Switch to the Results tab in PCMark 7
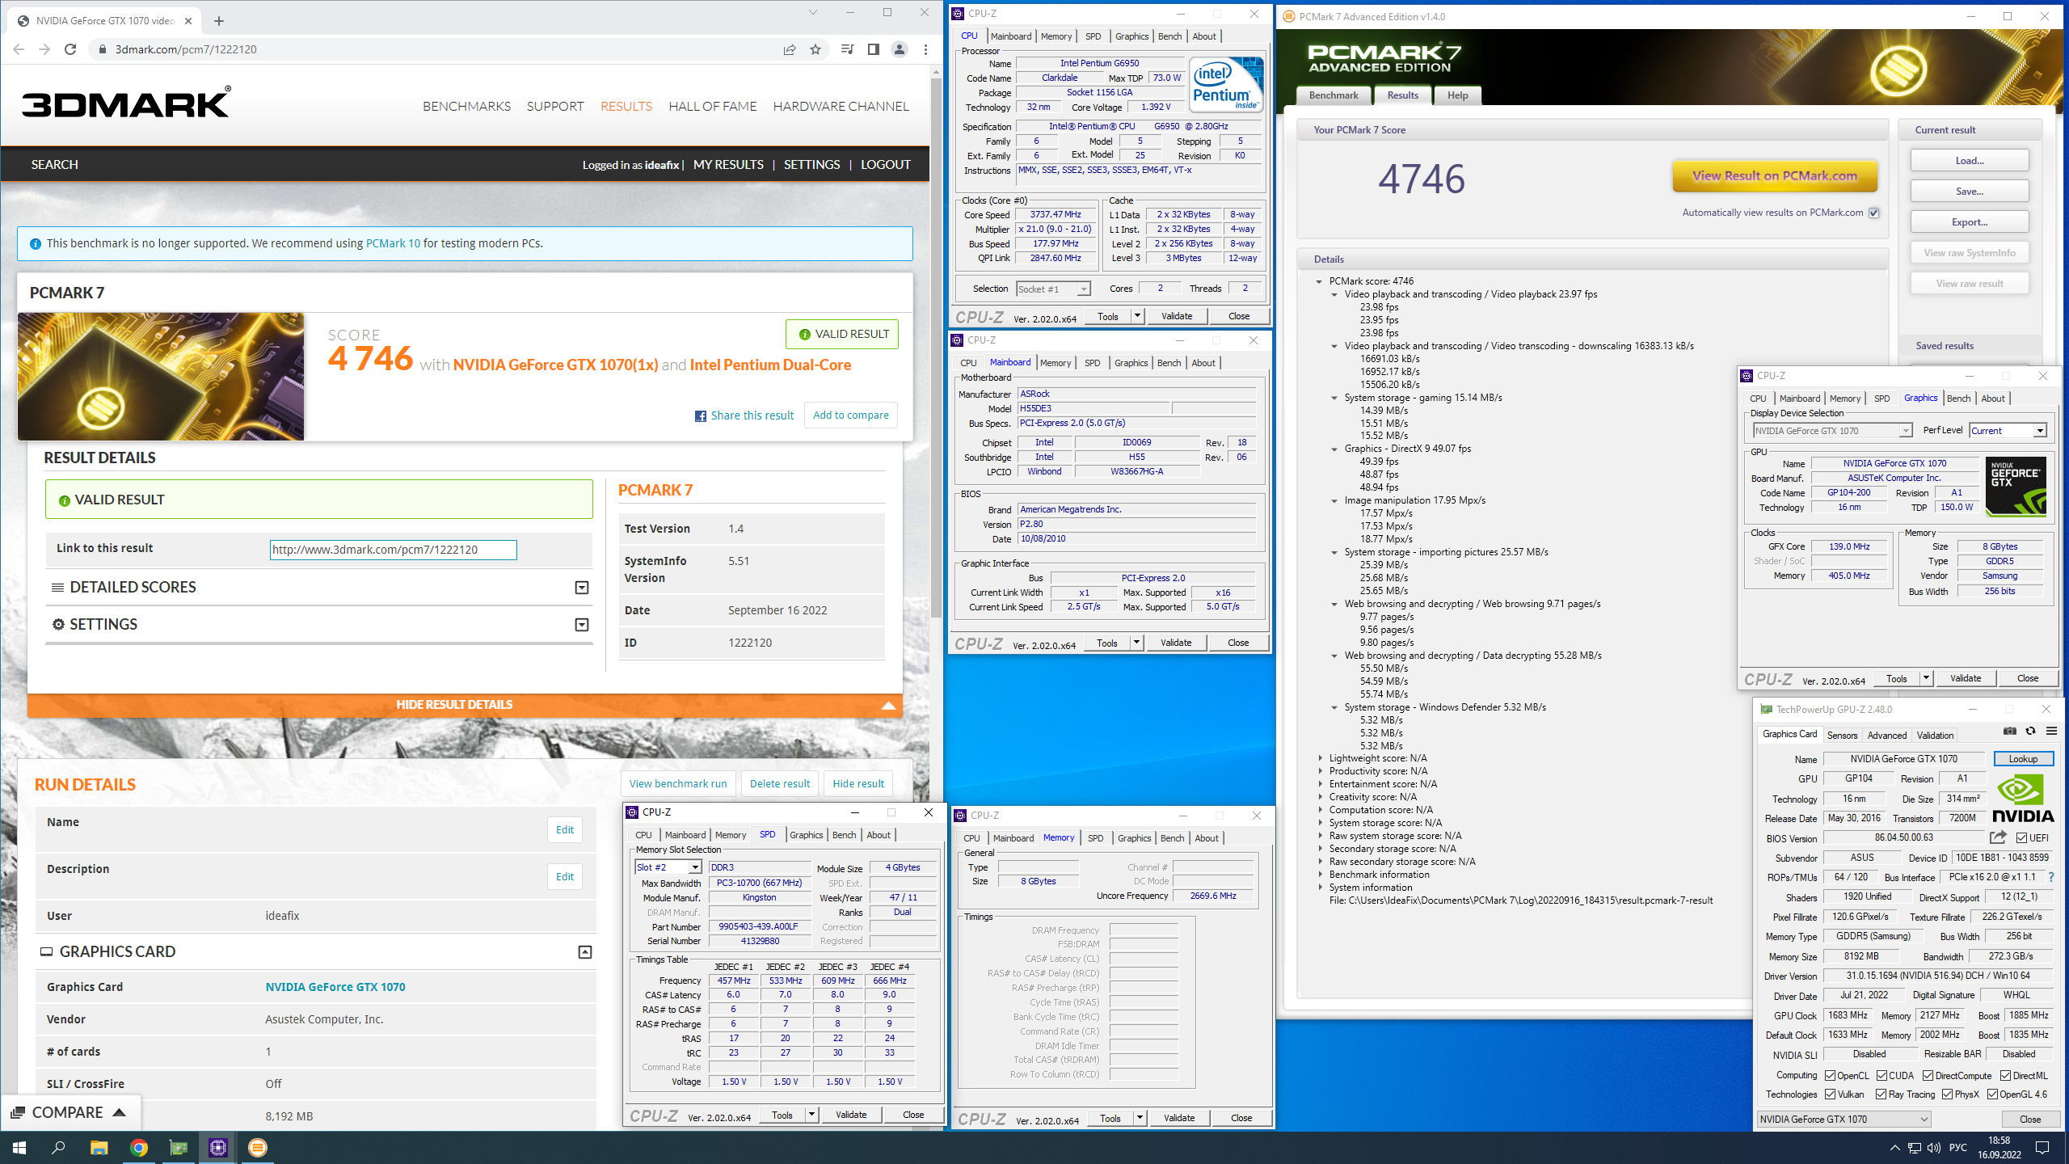2069x1164 pixels. click(x=1402, y=95)
